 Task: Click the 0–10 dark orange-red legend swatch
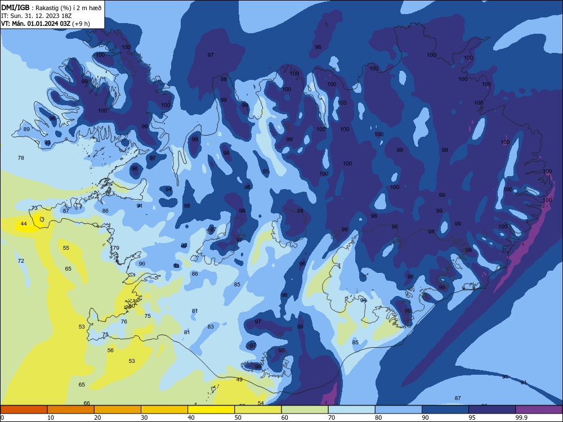click(24, 410)
